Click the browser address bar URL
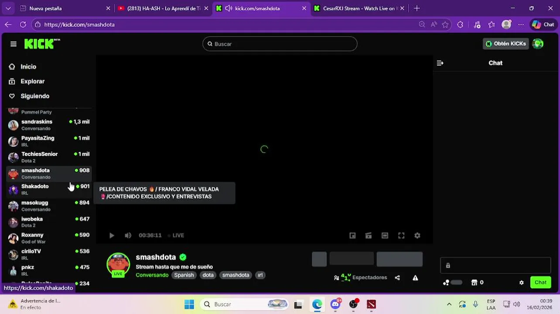This screenshot has width=560, height=314. (x=79, y=25)
